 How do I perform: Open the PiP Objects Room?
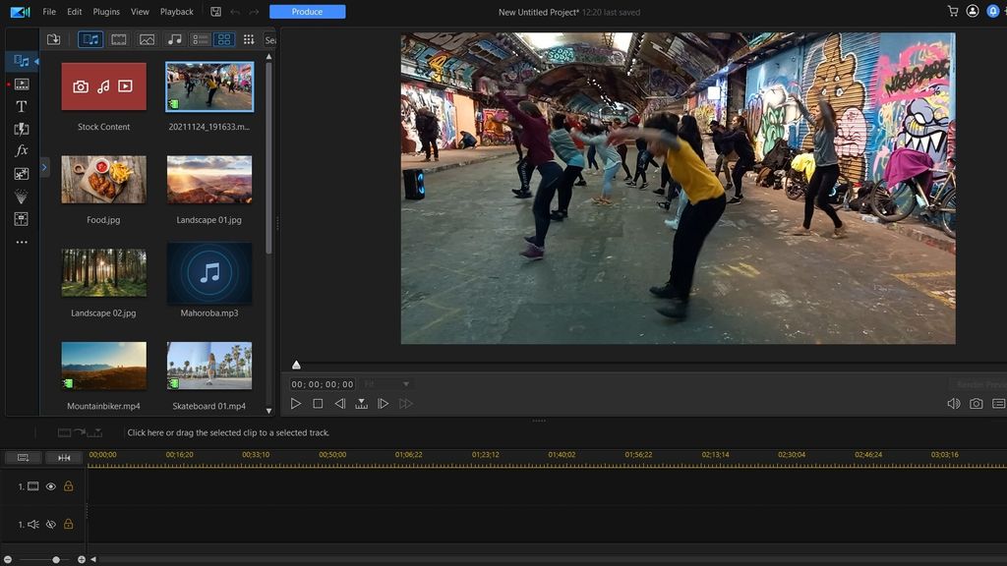coord(21,174)
